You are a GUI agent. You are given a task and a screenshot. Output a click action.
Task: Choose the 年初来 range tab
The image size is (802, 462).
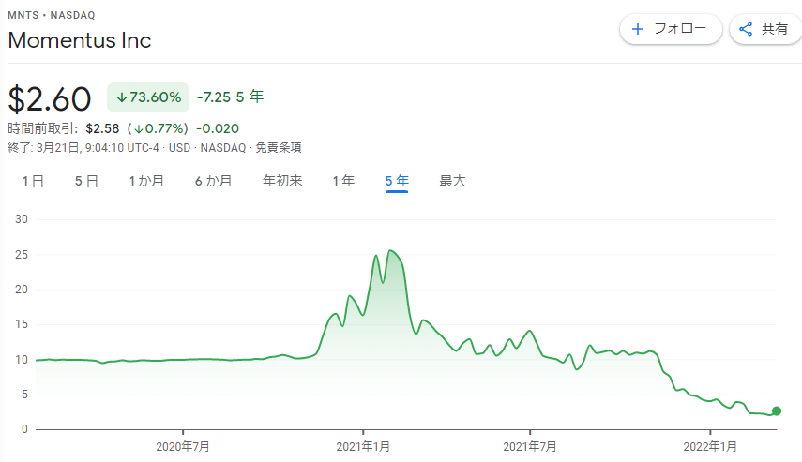[282, 181]
